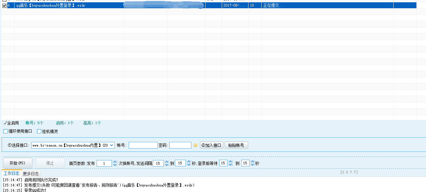Increase the 登录前等待 value
This screenshot has width=426, height=192.
click(230, 161)
